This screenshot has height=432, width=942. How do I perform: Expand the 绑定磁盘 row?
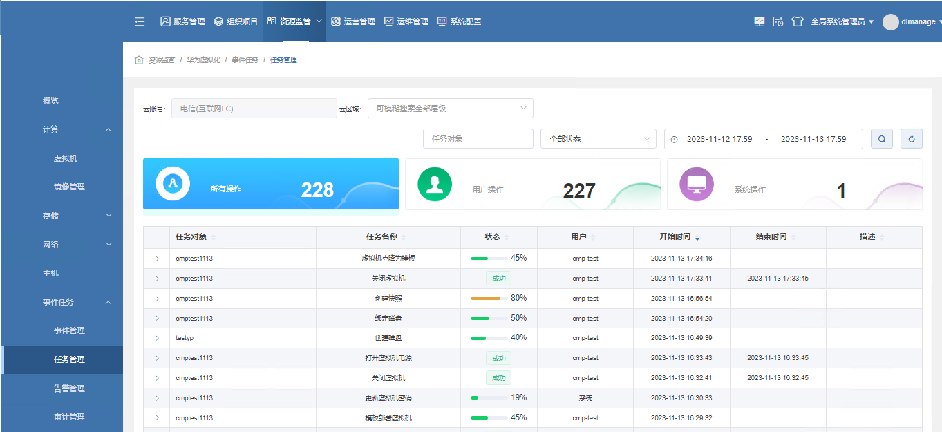click(x=157, y=319)
